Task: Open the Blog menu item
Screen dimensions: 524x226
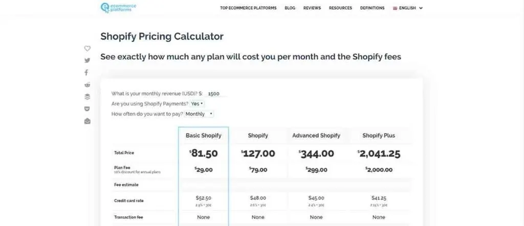Action: tap(290, 8)
